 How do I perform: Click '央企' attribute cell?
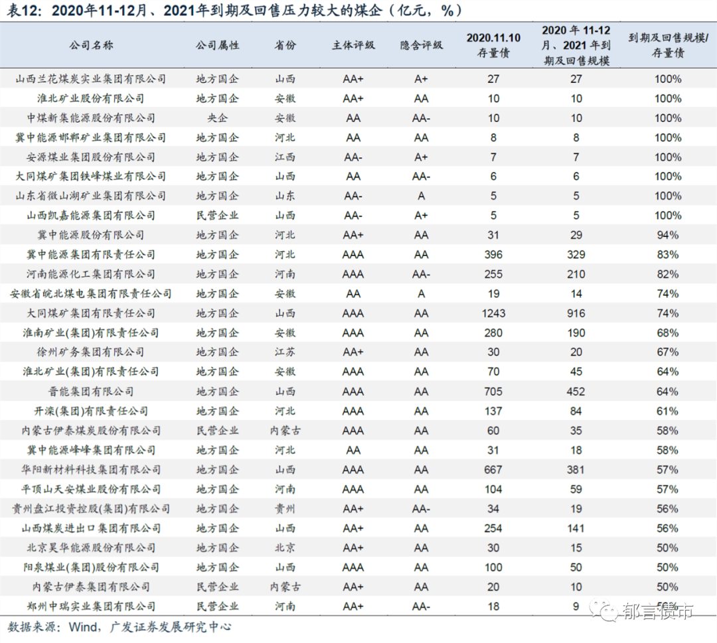coord(217,118)
